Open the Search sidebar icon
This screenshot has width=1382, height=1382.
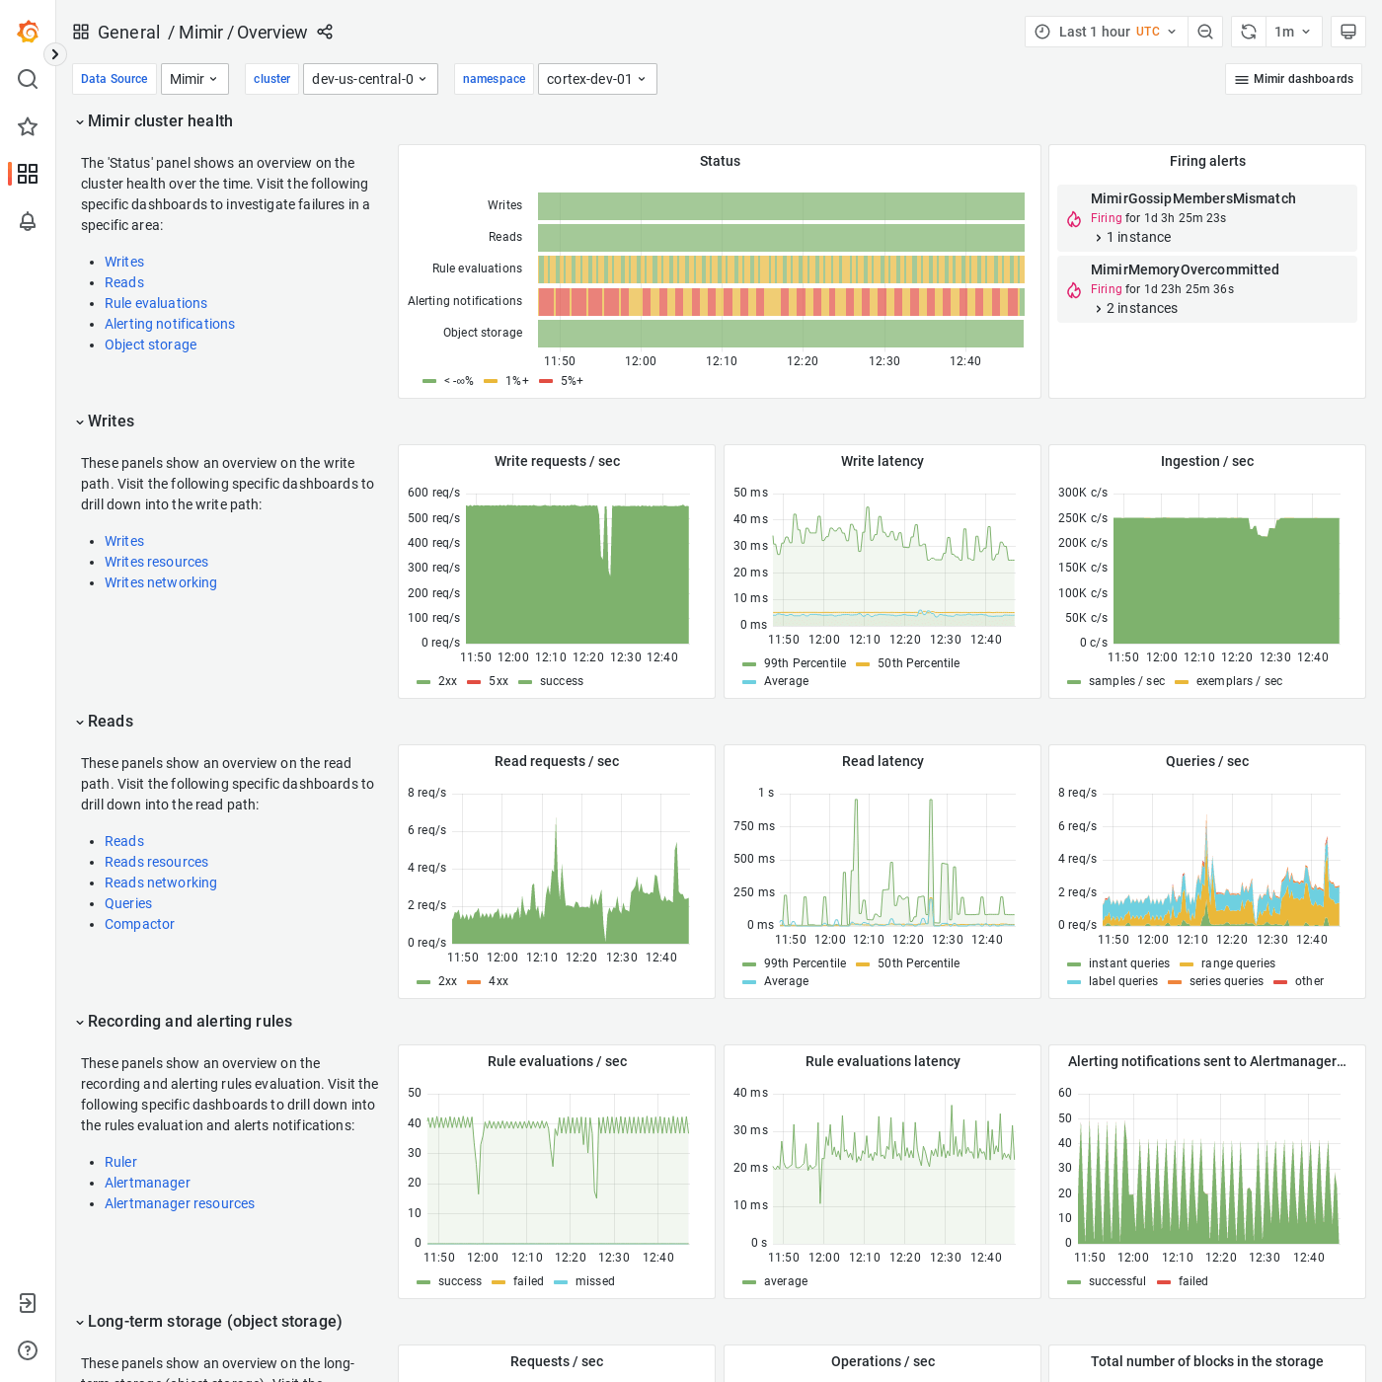pyautogui.click(x=28, y=79)
